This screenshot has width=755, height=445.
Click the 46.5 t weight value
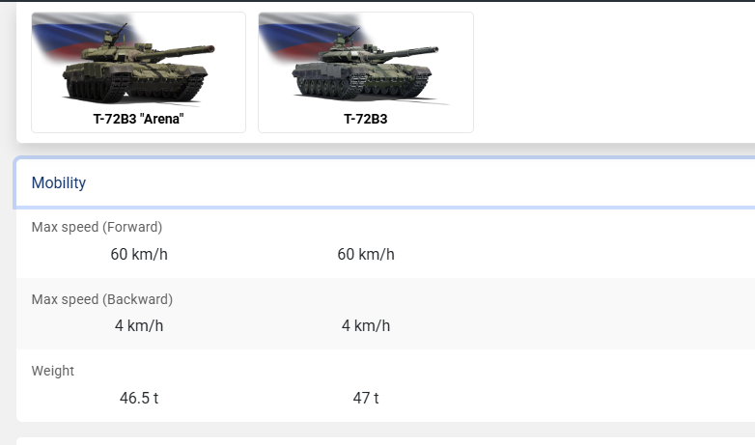(139, 399)
